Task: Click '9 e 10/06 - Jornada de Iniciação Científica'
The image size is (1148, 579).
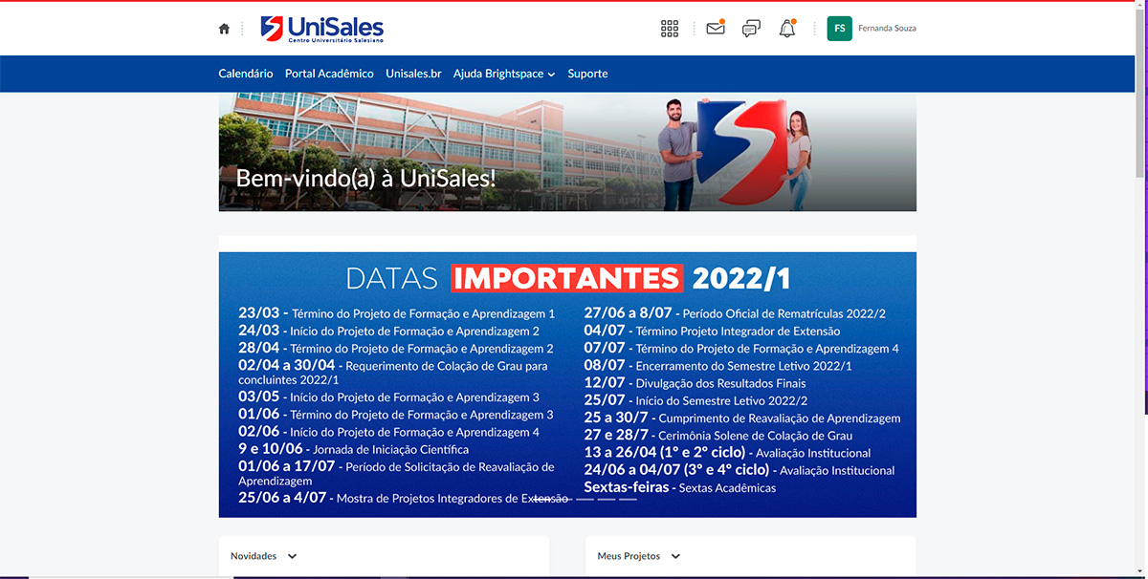Action: (x=353, y=449)
